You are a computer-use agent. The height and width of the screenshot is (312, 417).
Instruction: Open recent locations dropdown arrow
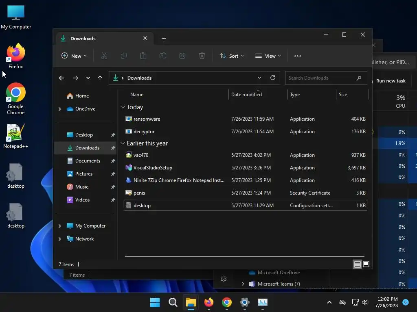click(x=88, y=78)
